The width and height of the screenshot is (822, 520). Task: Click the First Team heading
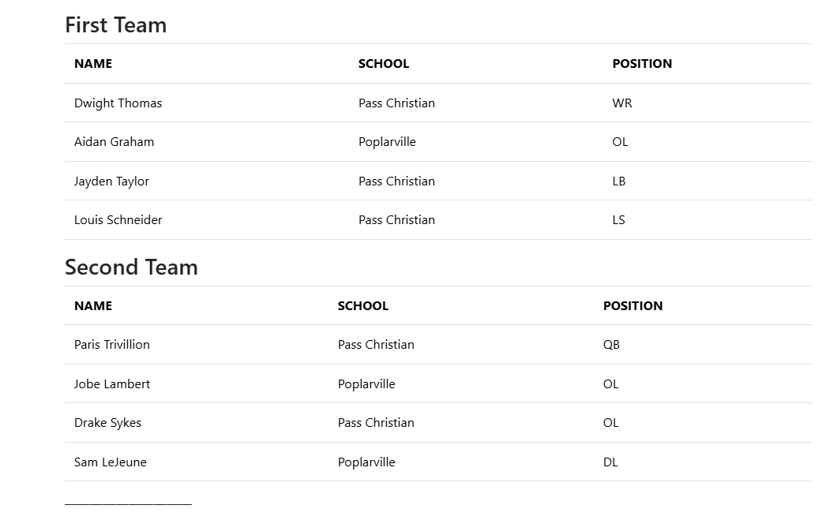coord(115,25)
